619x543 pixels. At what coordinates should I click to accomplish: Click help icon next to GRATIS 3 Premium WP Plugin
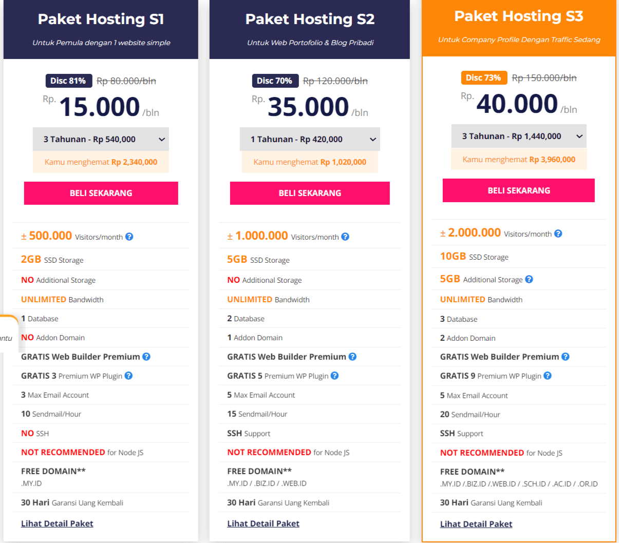(x=128, y=376)
